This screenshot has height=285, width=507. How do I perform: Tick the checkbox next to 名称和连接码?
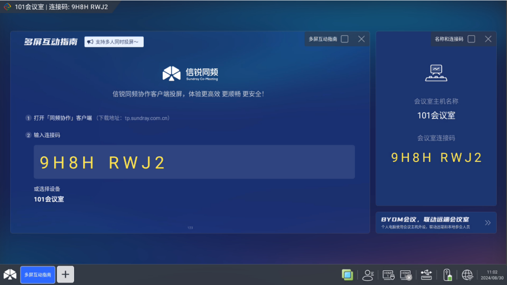pyautogui.click(x=471, y=39)
